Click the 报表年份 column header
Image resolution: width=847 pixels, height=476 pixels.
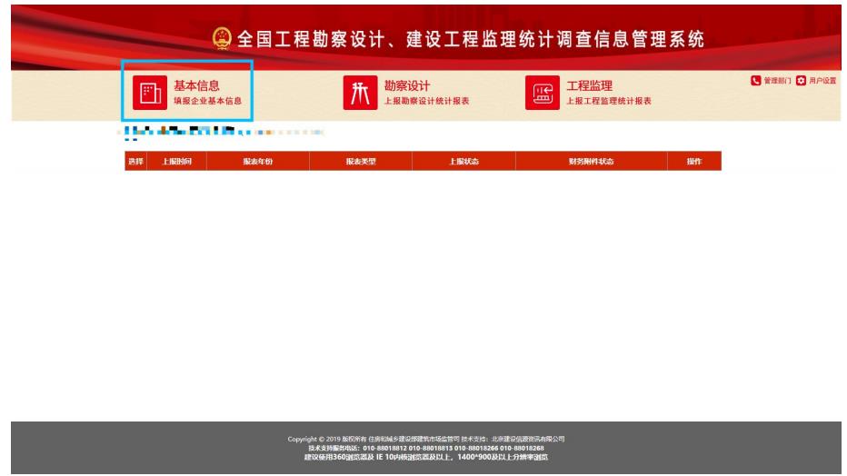[258, 161]
